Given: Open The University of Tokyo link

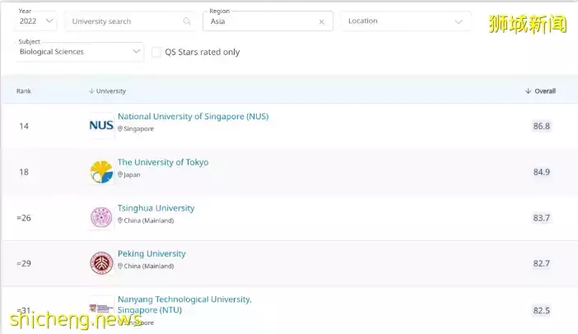Looking at the screenshot, I should tap(163, 162).
